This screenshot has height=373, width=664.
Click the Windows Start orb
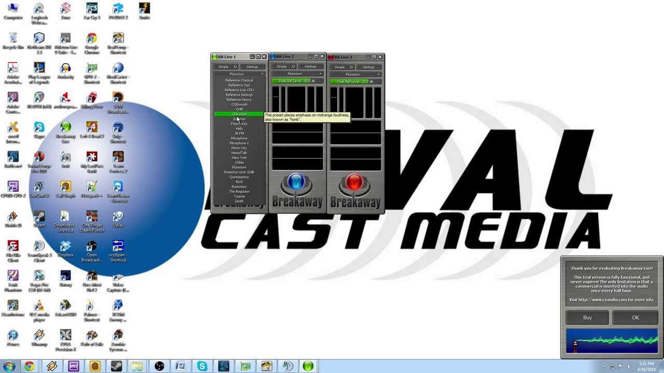[9, 366]
